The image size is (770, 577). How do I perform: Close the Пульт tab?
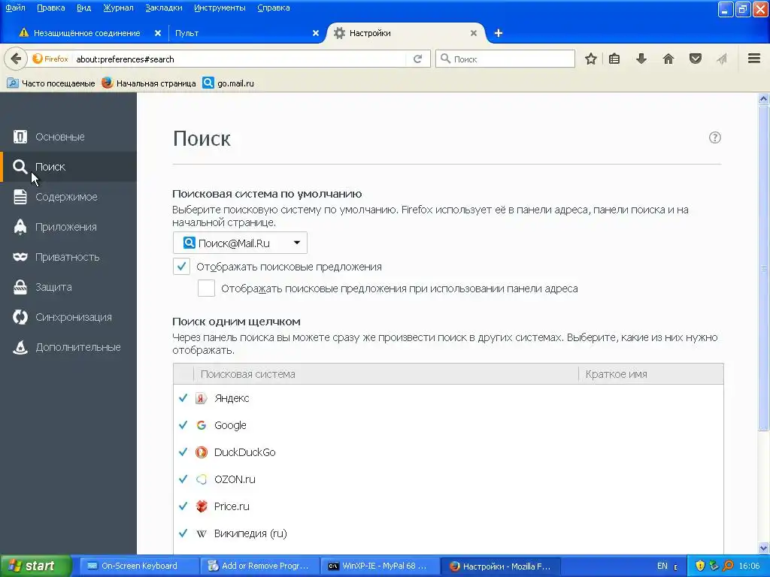point(316,33)
